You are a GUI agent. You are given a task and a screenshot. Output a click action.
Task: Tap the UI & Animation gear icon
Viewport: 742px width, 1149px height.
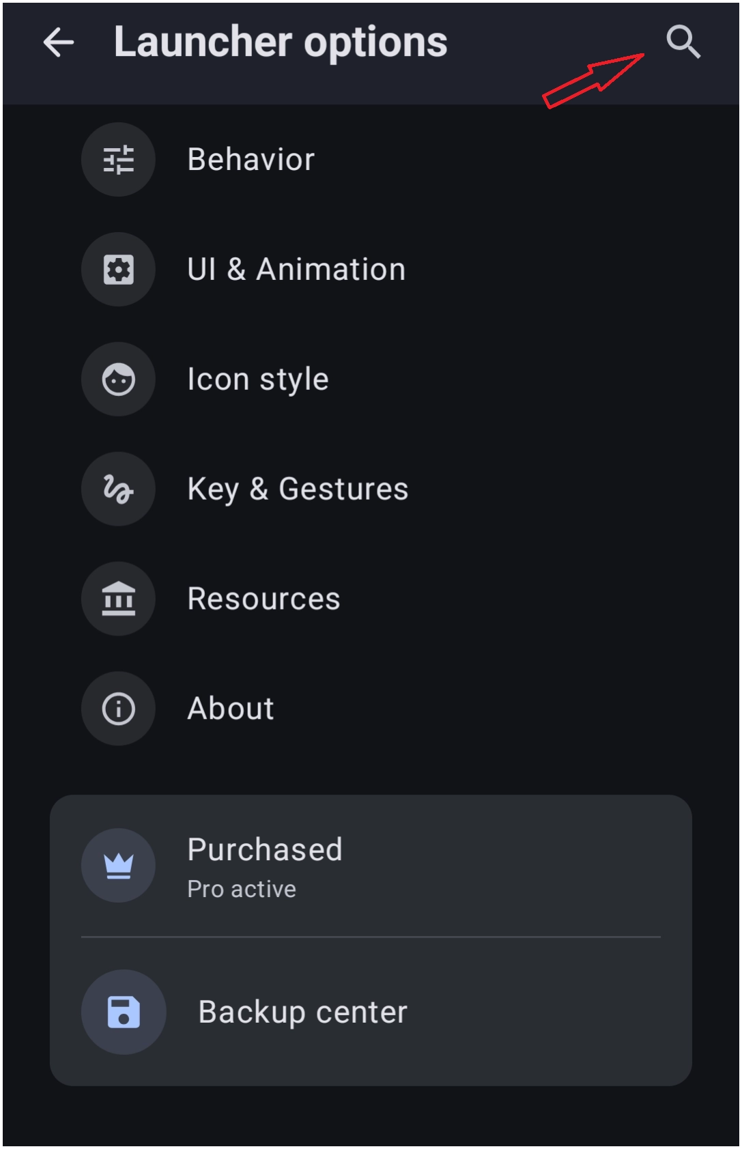pyautogui.click(x=118, y=270)
